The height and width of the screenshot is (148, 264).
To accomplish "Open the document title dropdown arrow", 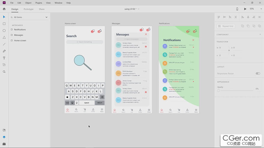I will coord(139,9).
